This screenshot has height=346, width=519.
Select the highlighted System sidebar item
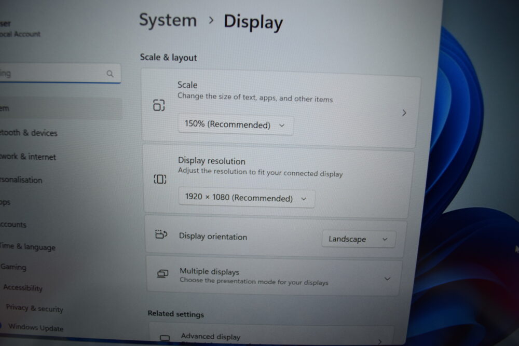click(x=61, y=108)
